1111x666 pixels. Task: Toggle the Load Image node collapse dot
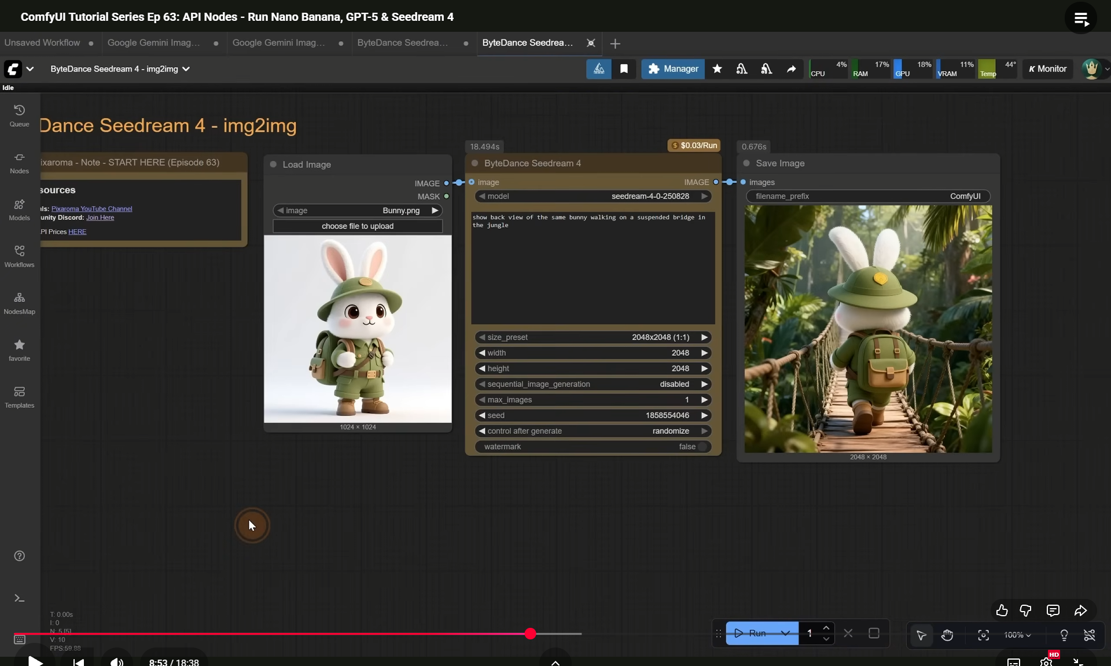[x=273, y=164]
